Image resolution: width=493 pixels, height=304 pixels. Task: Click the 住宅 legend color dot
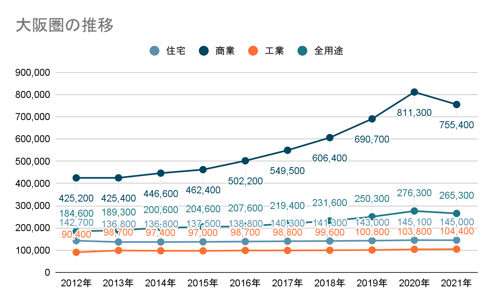tap(155, 51)
